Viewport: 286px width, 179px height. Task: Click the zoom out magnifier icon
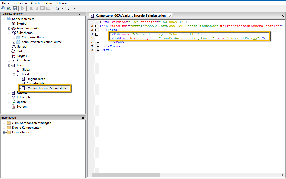(x=37, y=8)
